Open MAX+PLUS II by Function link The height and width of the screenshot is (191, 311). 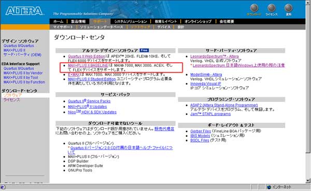click(x=24, y=82)
